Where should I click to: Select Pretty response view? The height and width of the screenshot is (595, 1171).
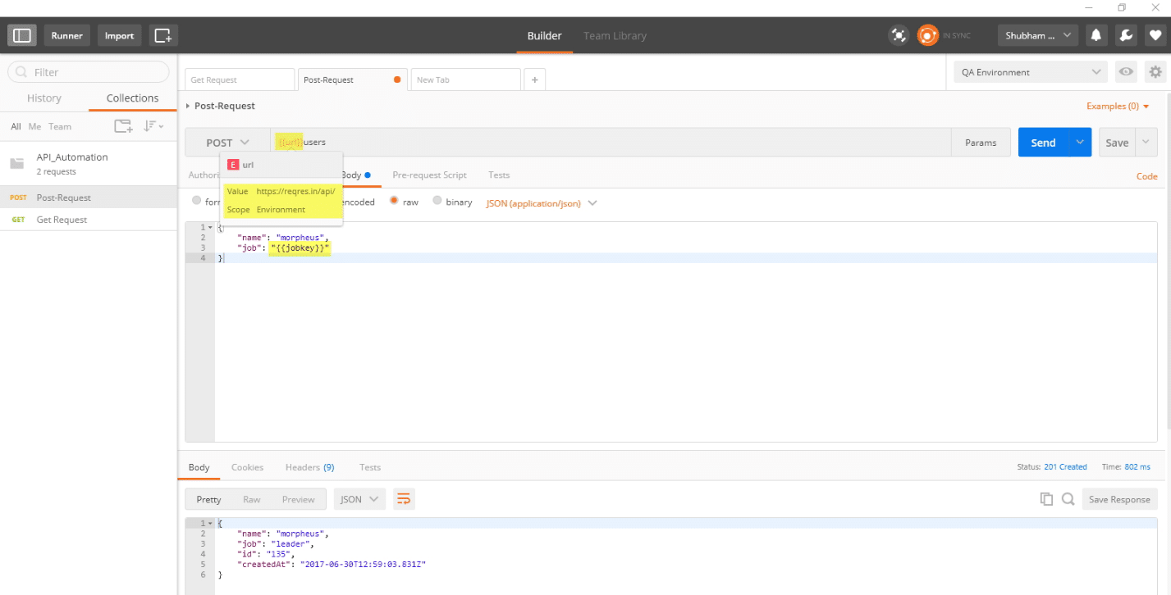coord(208,499)
